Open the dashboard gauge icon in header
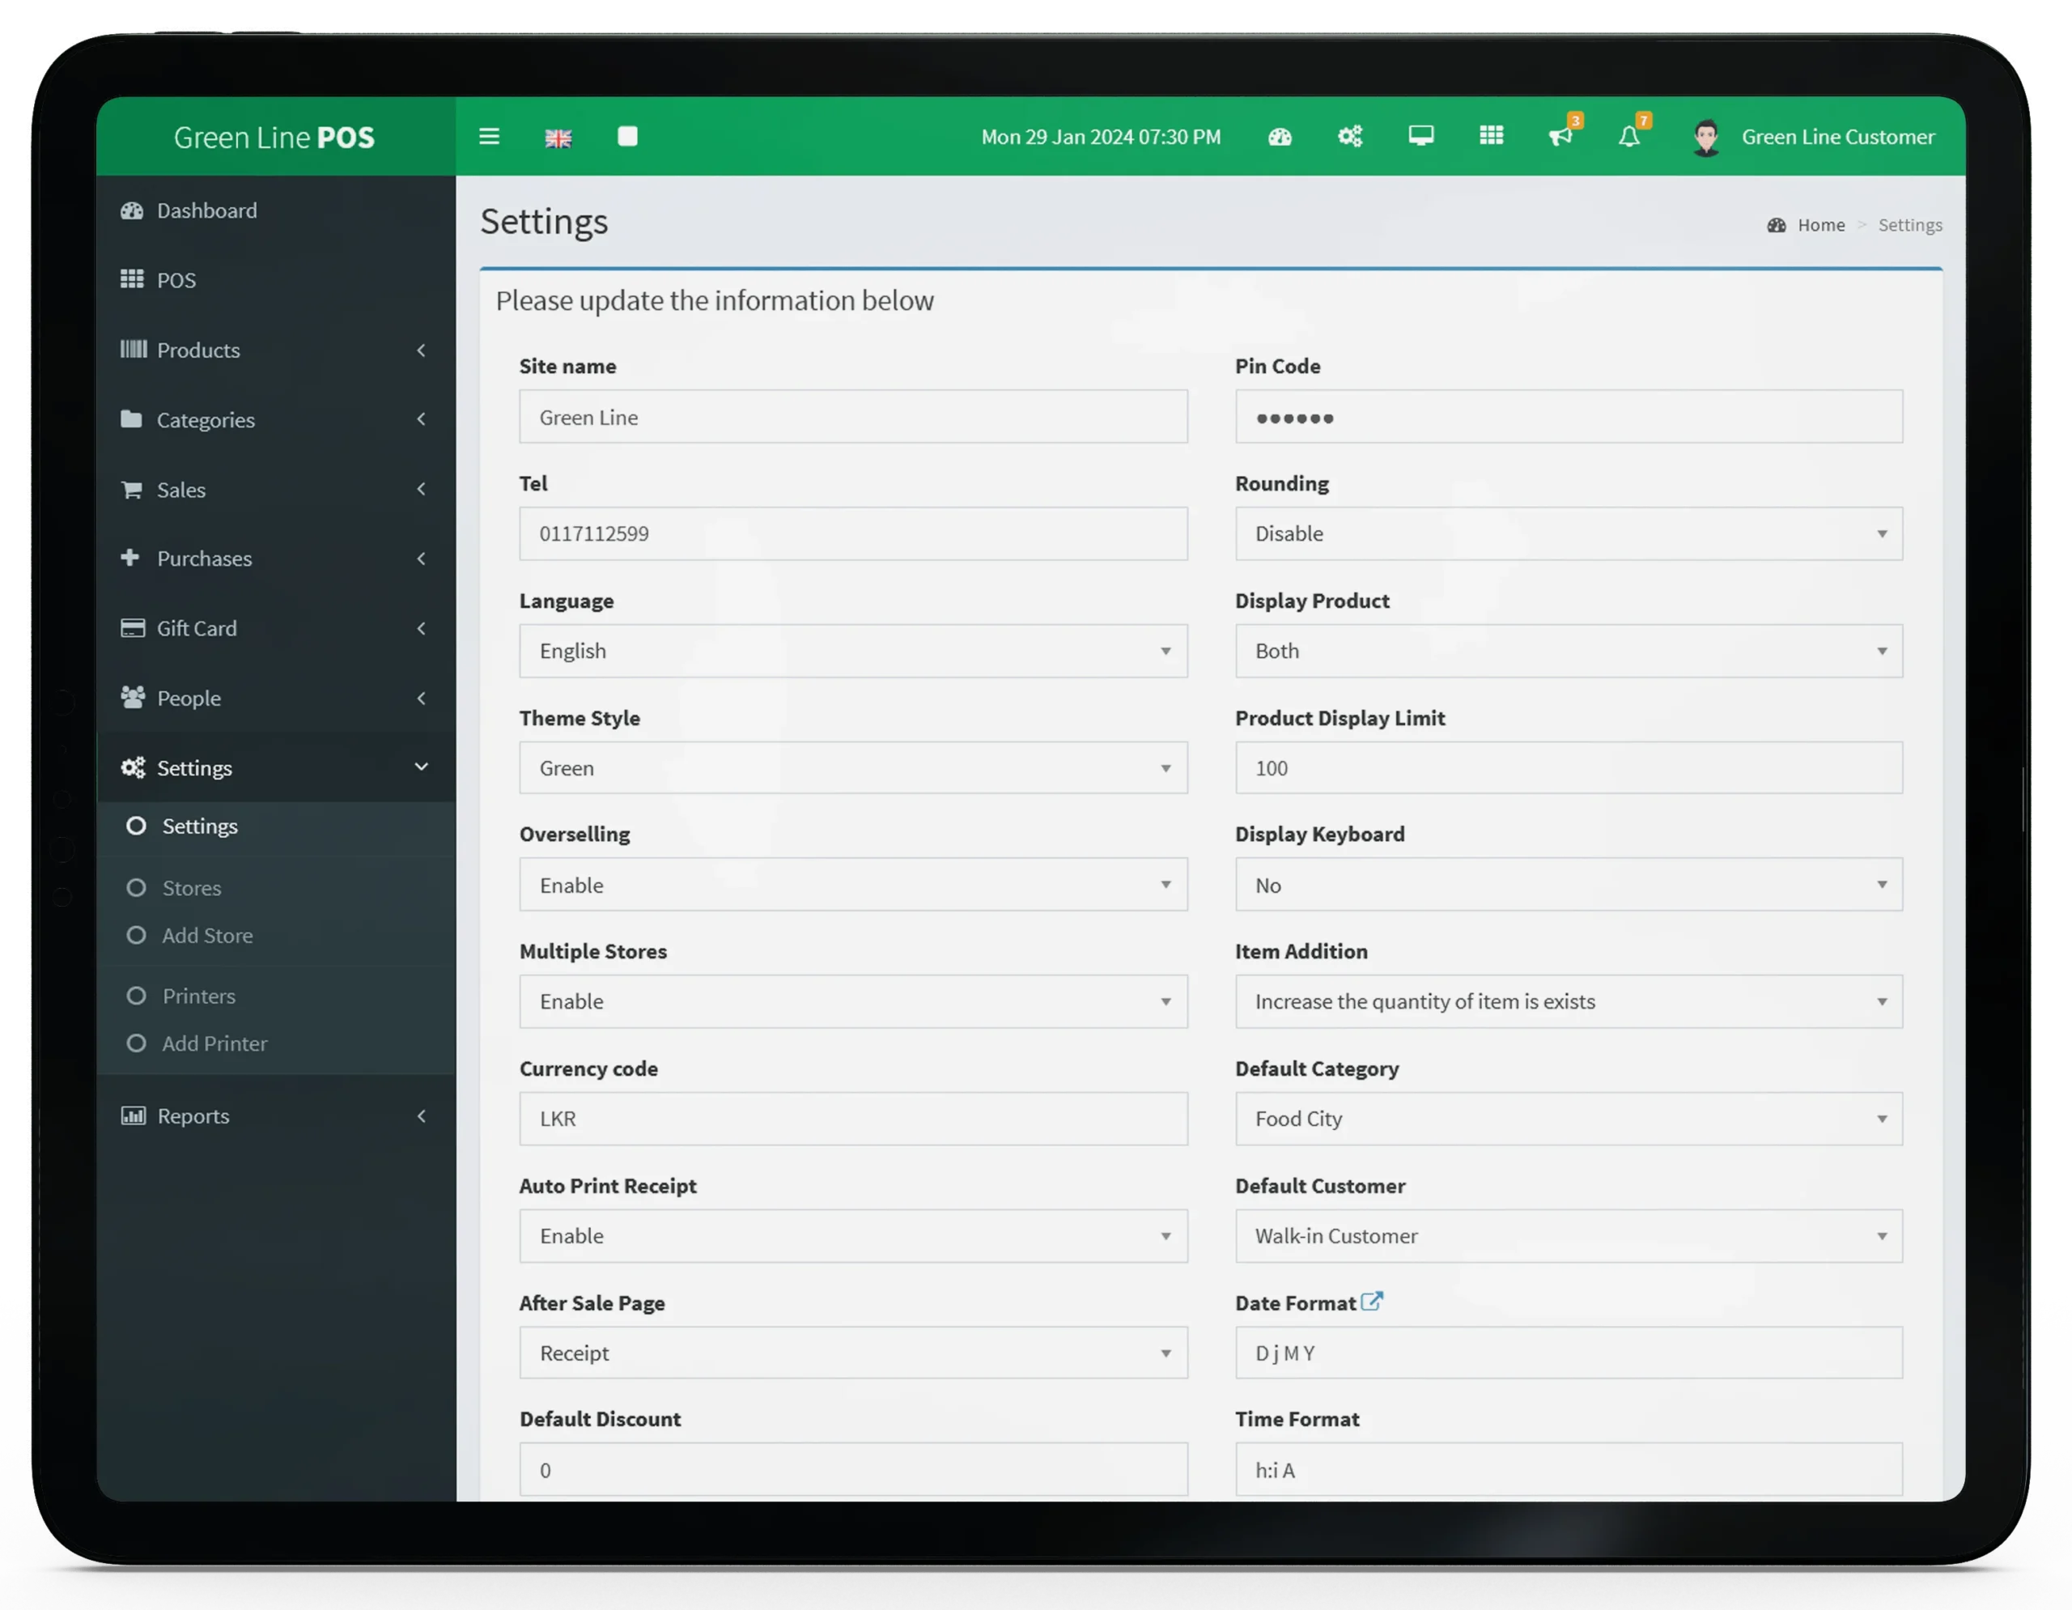The height and width of the screenshot is (1610, 2072). coord(1279,137)
